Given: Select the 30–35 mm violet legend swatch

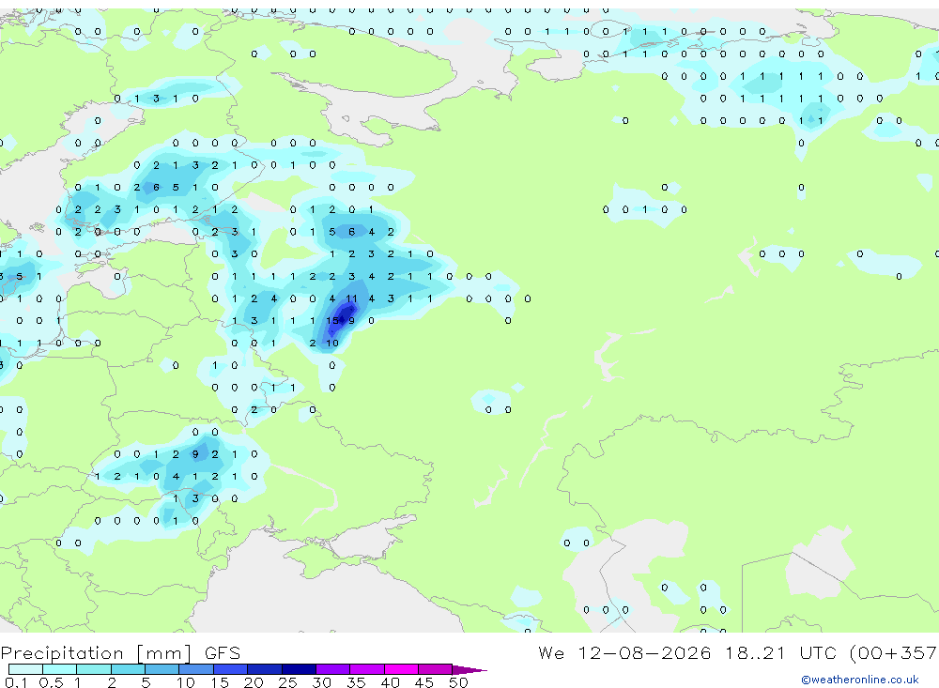Looking at the screenshot, I should click(332, 669).
